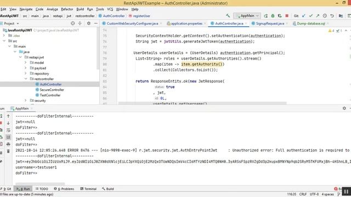
Task: Select SecureController in the project tree
Action: coord(52,90)
